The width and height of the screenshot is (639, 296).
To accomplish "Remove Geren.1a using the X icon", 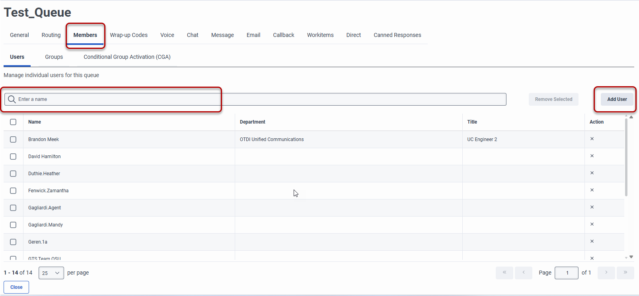I will pyautogui.click(x=592, y=241).
